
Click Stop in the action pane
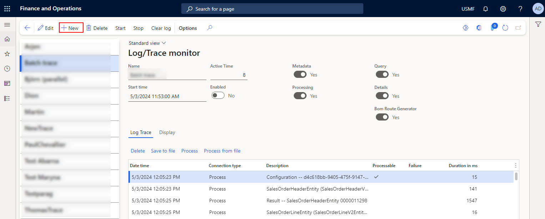click(x=138, y=28)
